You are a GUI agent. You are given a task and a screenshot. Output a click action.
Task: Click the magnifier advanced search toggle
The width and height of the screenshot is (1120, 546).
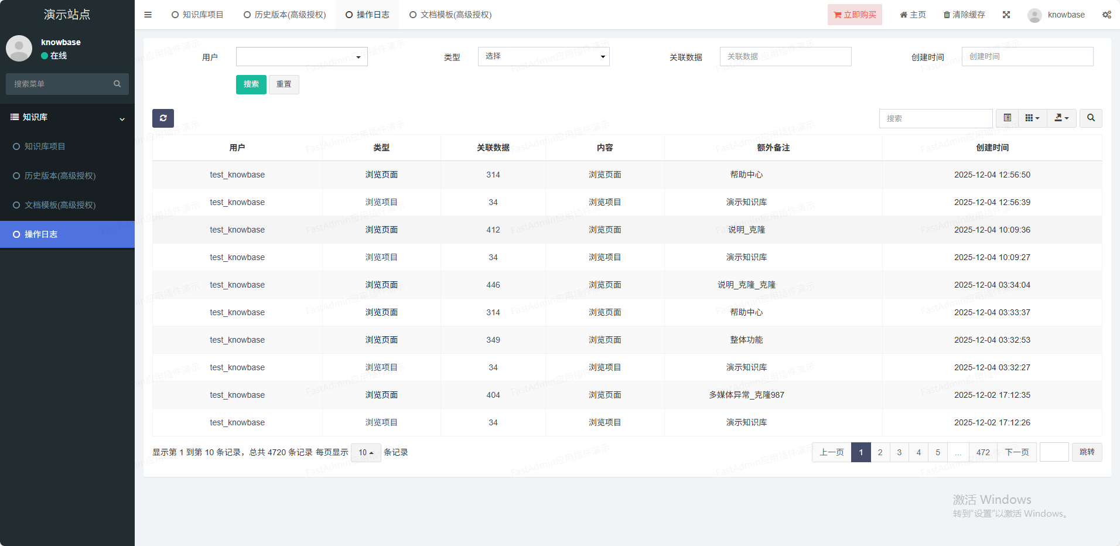coord(1091,118)
